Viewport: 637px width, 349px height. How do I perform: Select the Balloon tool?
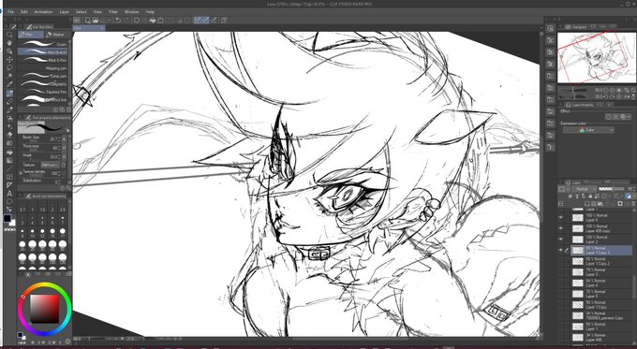click(9, 202)
